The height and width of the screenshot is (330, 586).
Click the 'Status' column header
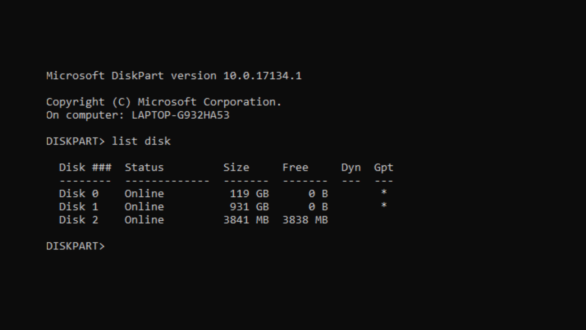(x=144, y=167)
